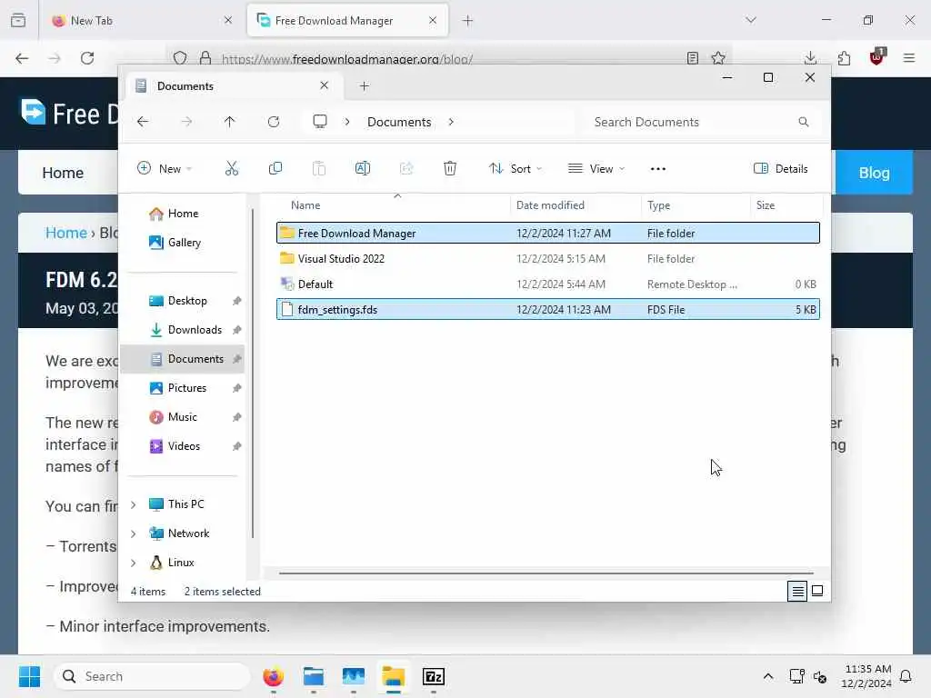Click the taskbar Search box

click(x=152, y=676)
